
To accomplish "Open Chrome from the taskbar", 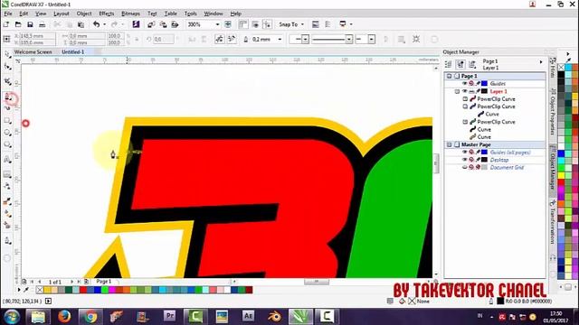I will [90, 316].
